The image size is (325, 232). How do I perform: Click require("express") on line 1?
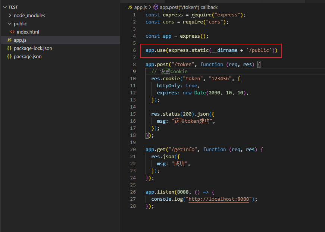click(x=217, y=15)
